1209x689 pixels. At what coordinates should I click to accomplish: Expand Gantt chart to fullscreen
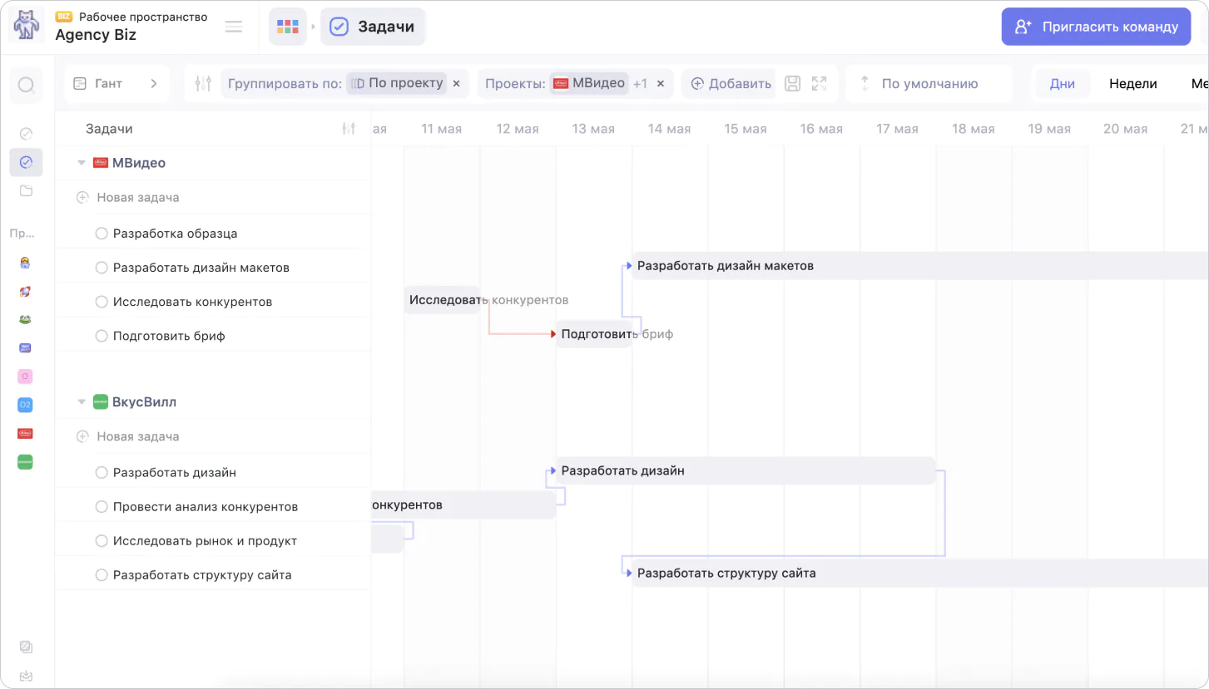coord(820,83)
